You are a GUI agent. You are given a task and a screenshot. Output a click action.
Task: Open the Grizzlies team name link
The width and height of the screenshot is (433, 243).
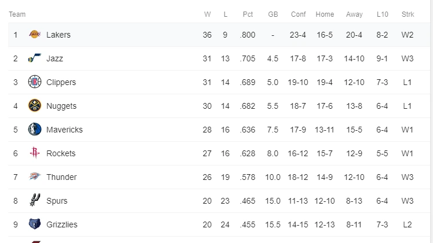point(62,224)
